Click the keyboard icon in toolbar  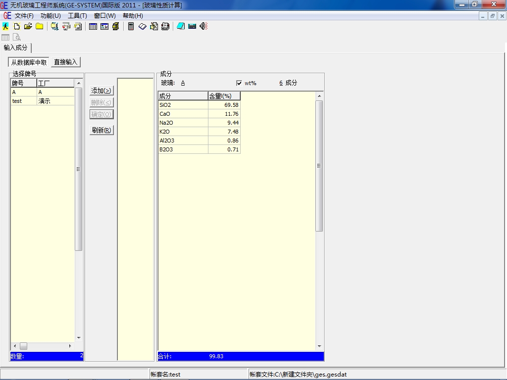point(192,27)
